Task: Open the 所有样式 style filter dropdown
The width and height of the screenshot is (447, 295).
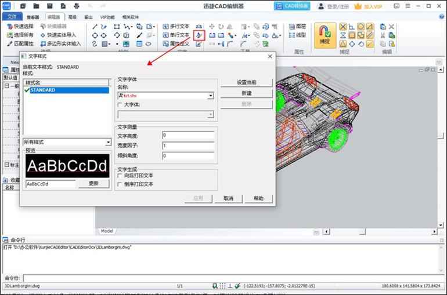Action: 108,142
